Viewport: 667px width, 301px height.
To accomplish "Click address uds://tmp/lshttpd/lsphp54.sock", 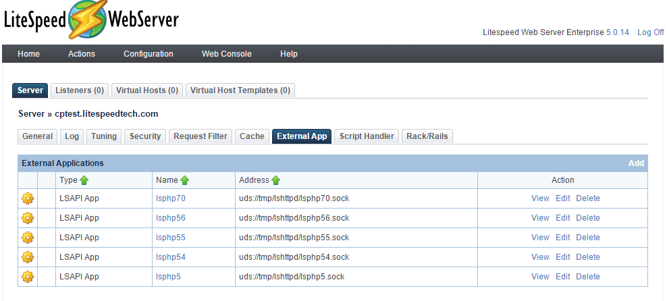I will click(x=294, y=257).
